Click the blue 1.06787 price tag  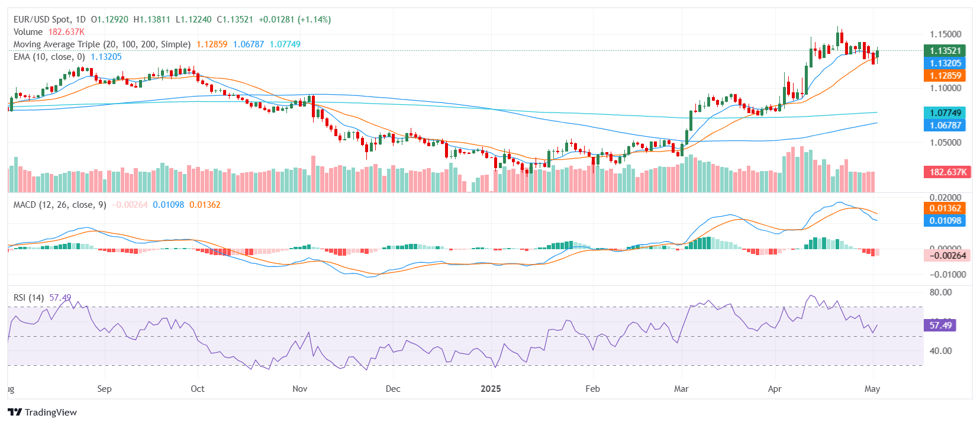[x=944, y=125]
